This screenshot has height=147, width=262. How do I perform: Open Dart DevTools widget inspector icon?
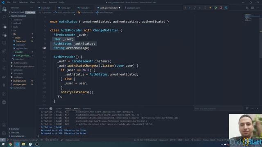coord(226,8)
